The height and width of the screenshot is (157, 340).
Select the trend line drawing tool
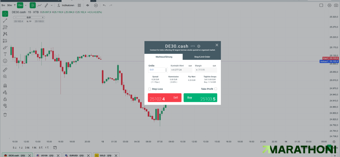[x=5, y=21]
